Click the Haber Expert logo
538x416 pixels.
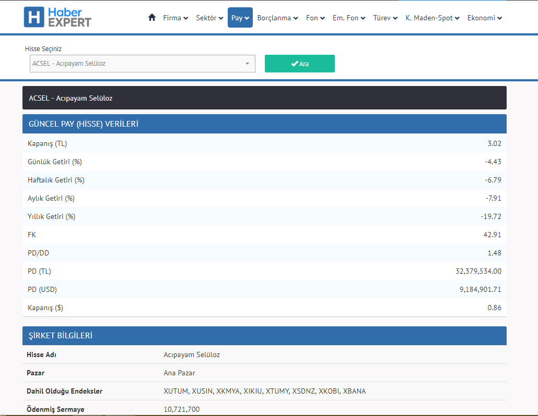(x=57, y=17)
